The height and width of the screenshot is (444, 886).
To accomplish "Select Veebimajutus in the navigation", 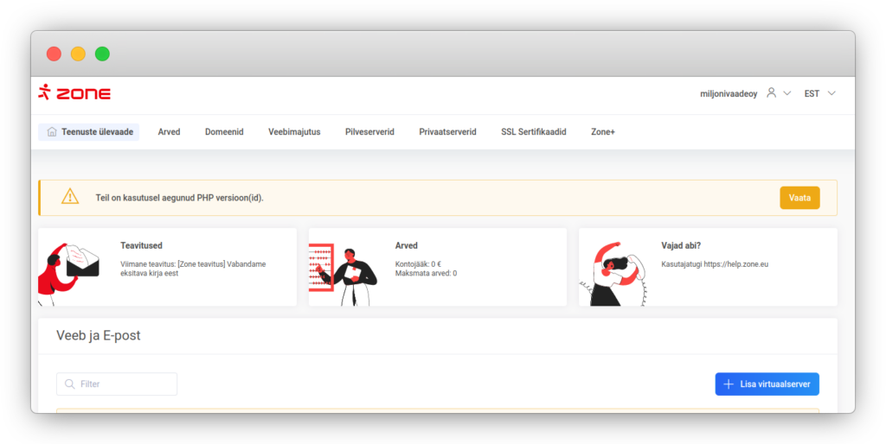I will tap(294, 132).
